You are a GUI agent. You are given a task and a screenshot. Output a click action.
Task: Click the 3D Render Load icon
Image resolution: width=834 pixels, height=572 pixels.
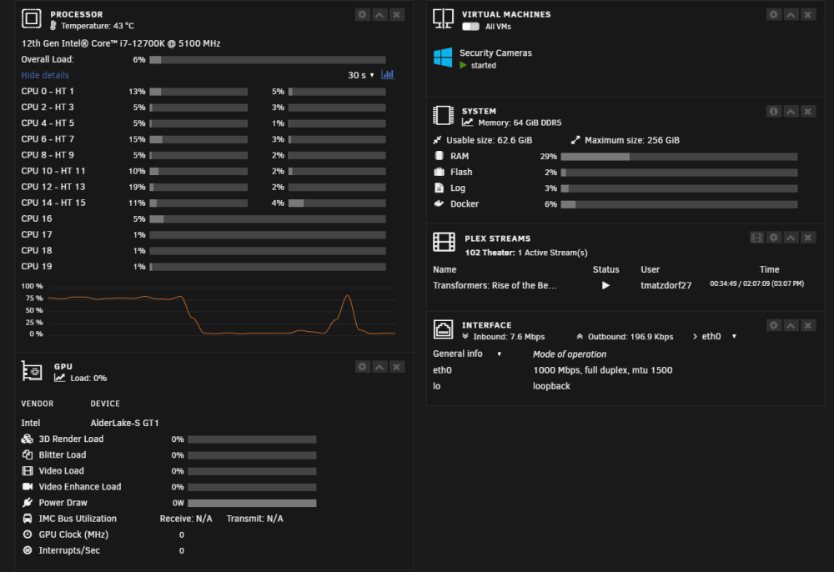pyautogui.click(x=28, y=439)
